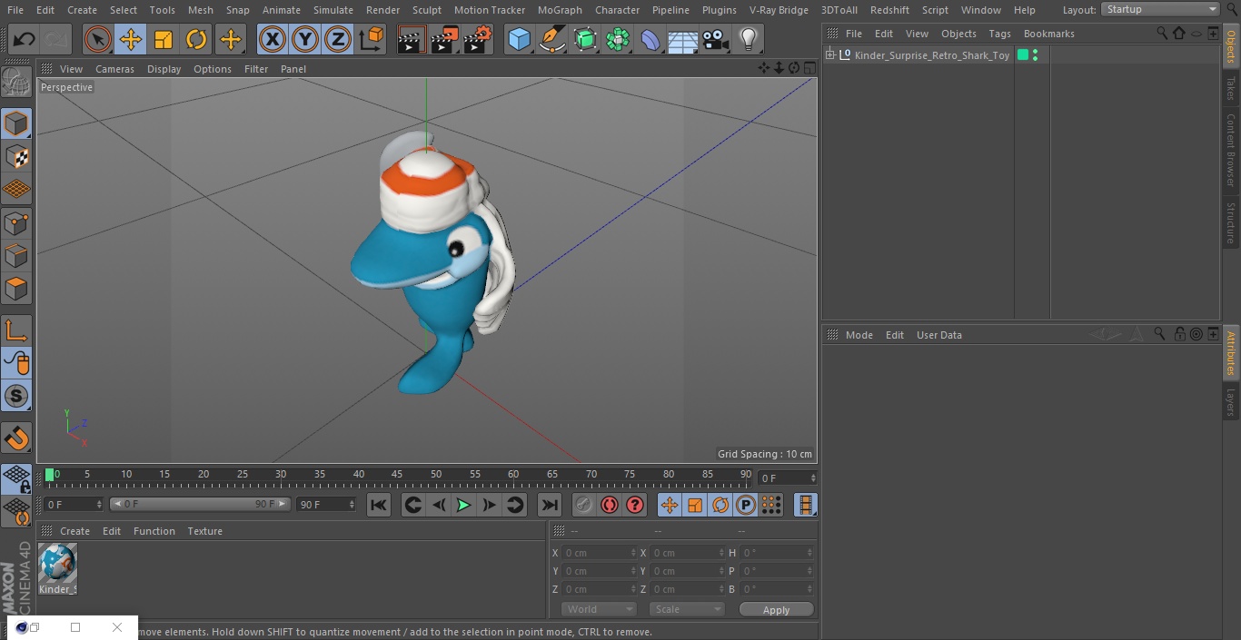The height and width of the screenshot is (640, 1241).
Task: Open material manager Create menu
Action: pos(74,531)
